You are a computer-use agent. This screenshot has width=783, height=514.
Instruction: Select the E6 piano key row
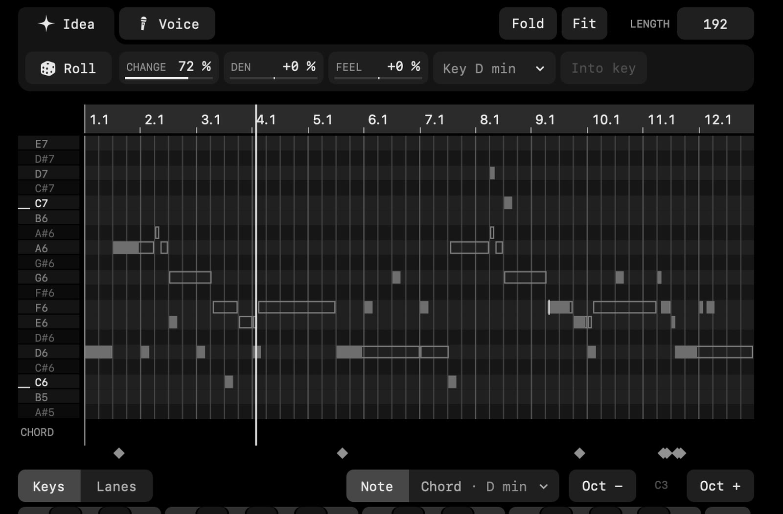(49, 322)
